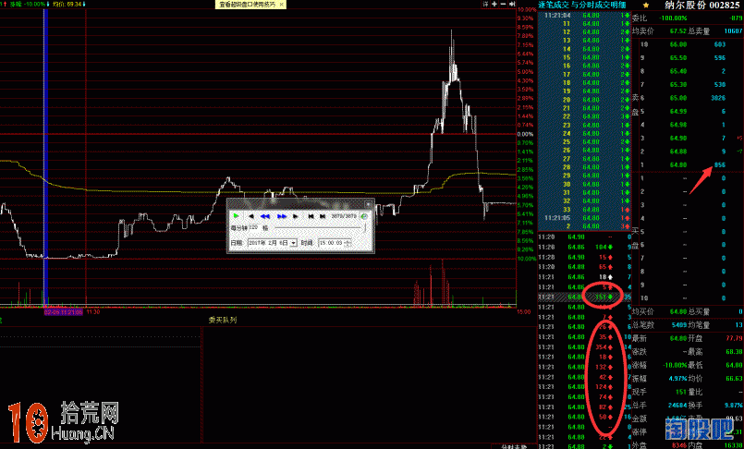The width and height of the screenshot is (744, 449).
Task: Click the 均价 66.63 value in quote panel
Action: [734, 379]
